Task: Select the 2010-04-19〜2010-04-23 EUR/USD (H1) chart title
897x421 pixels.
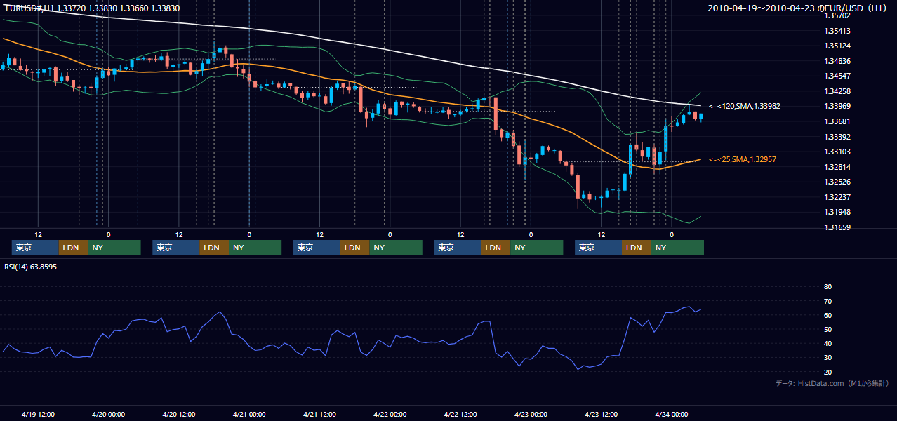Action: pyautogui.click(x=797, y=8)
